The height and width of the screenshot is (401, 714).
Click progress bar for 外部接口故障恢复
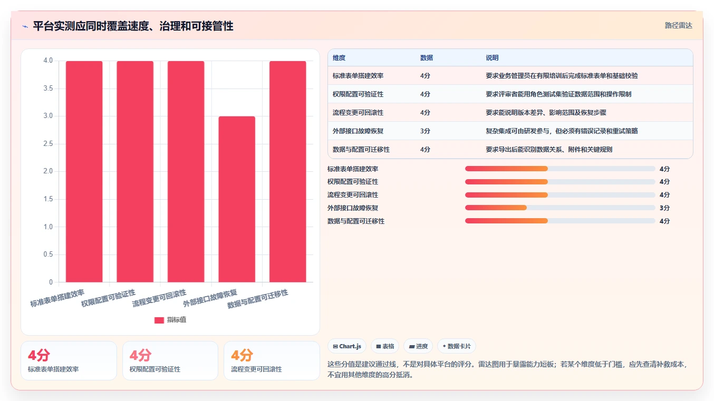(560, 208)
